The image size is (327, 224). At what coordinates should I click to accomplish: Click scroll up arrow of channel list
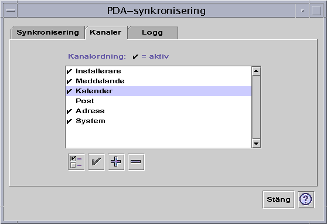click(x=256, y=71)
